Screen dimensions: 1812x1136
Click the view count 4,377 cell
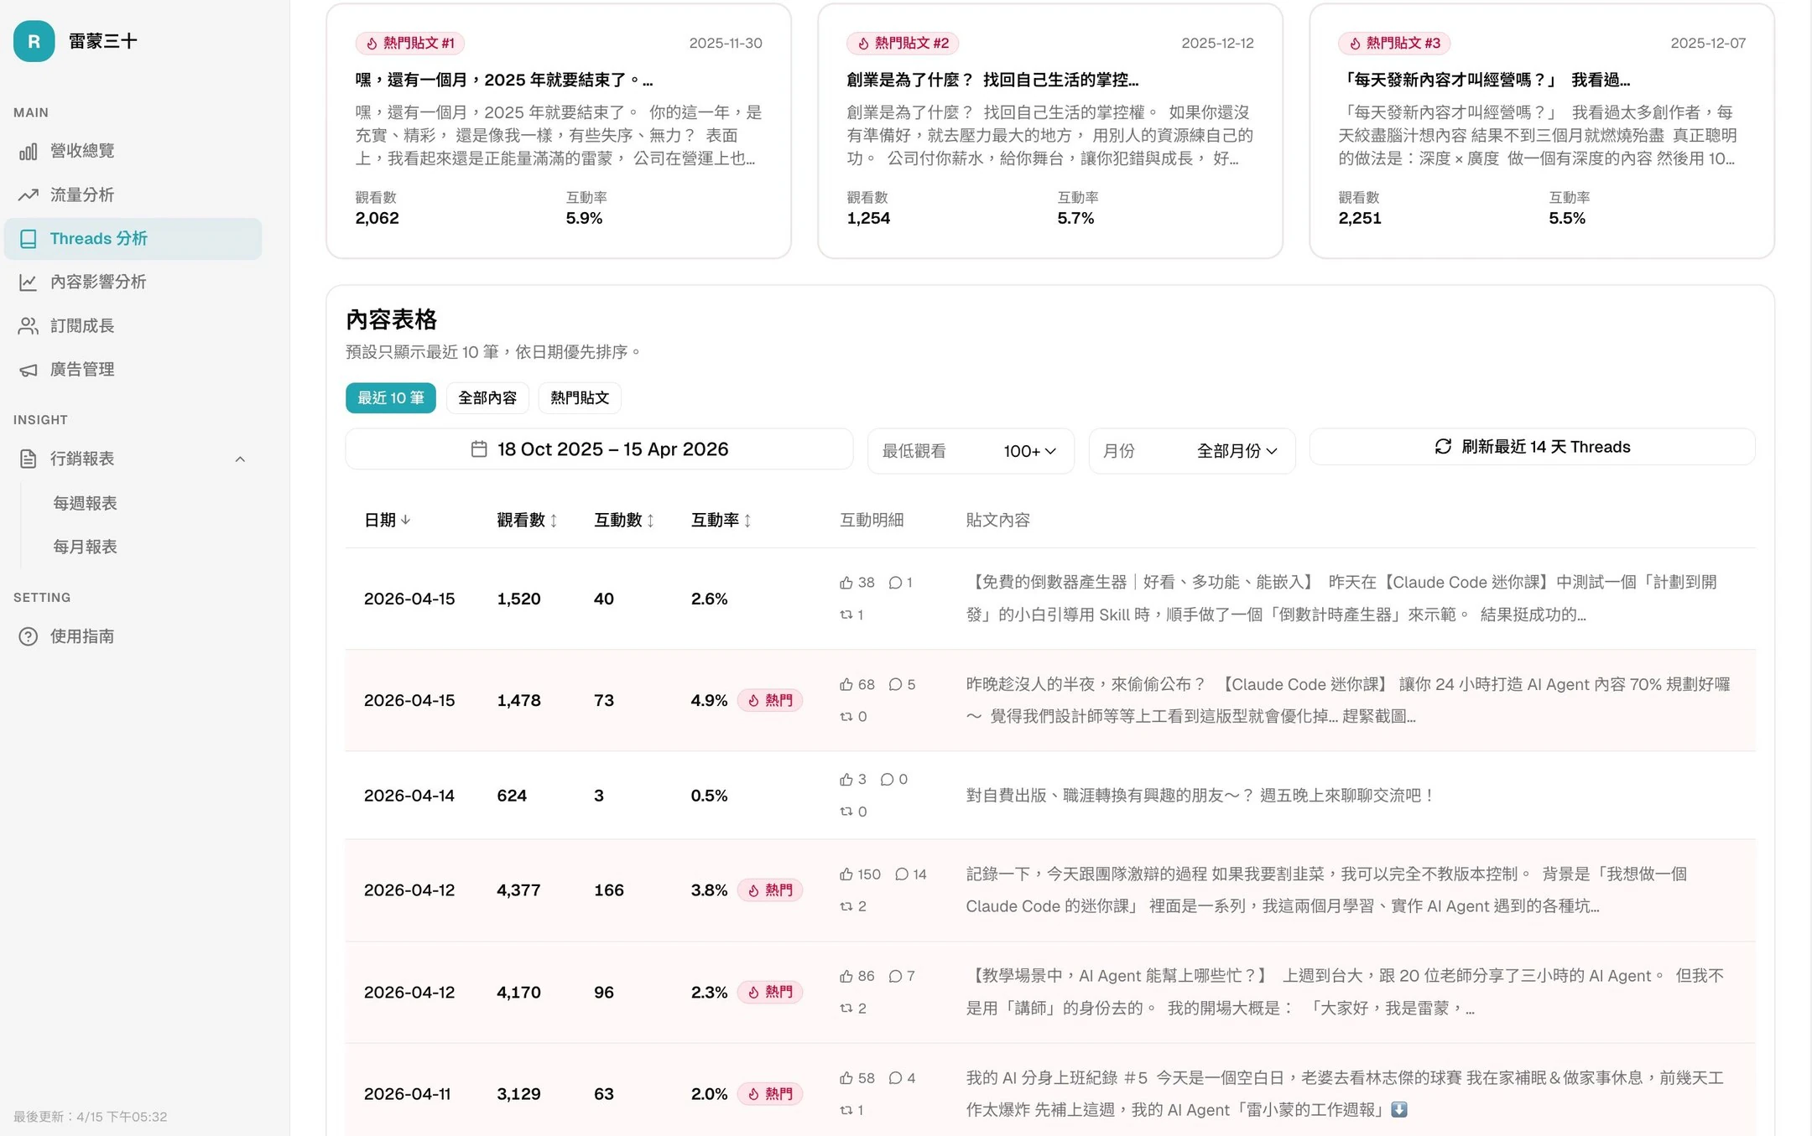pyautogui.click(x=518, y=890)
